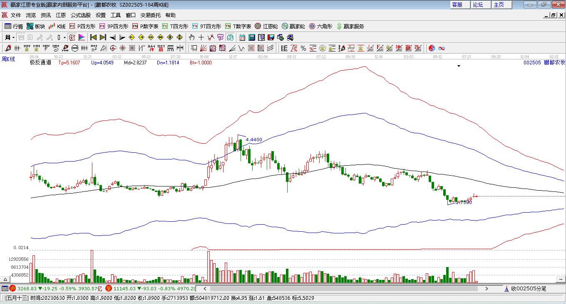Step back with the black left arrow
Image resolution: width=566 pixels, height=304 pixels.
pyautogui.click(x=113, y=37)
